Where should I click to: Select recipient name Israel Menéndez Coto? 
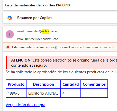point(43,39)
